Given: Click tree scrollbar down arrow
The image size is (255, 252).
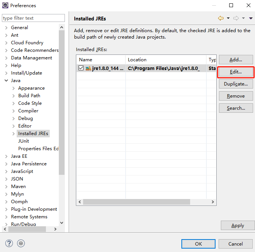Looking at the screenshot, I should pyautogui.click(x=61, y=223).
